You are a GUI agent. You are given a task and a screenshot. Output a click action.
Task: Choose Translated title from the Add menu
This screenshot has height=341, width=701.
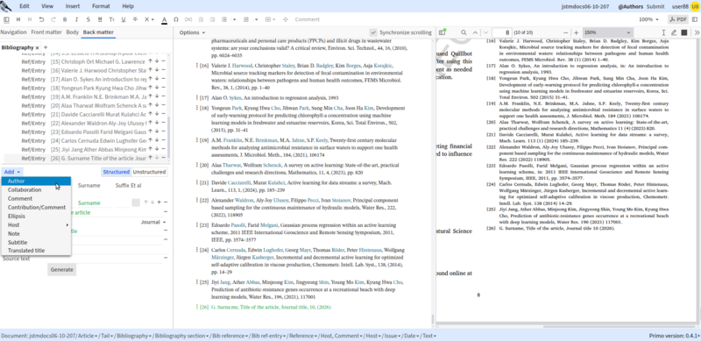point(36,251)
